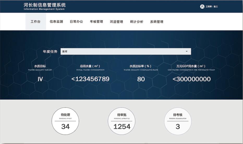Open the 工作台 tab
The width and height of the screenshot is (243, 144).
tap(35, 22)
